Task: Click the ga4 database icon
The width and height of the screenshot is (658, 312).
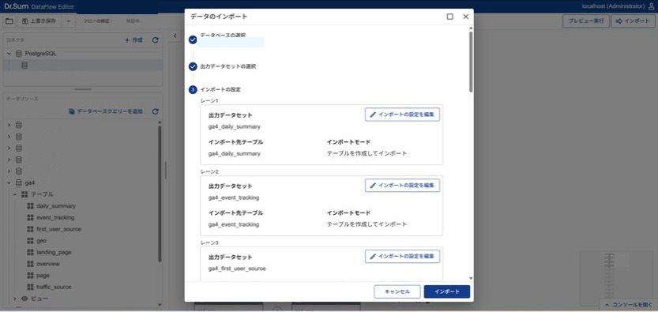Action: tap(18, 182)
